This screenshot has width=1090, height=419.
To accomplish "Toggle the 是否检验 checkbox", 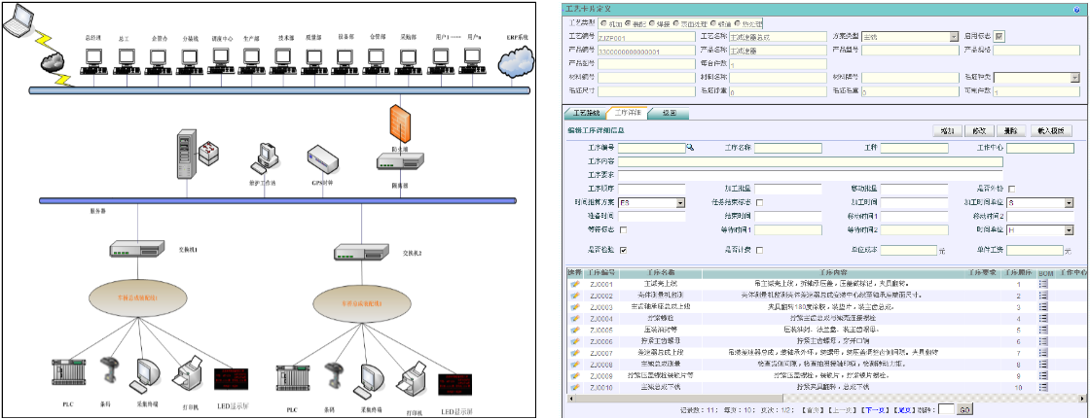I will (x=623, y=250).
